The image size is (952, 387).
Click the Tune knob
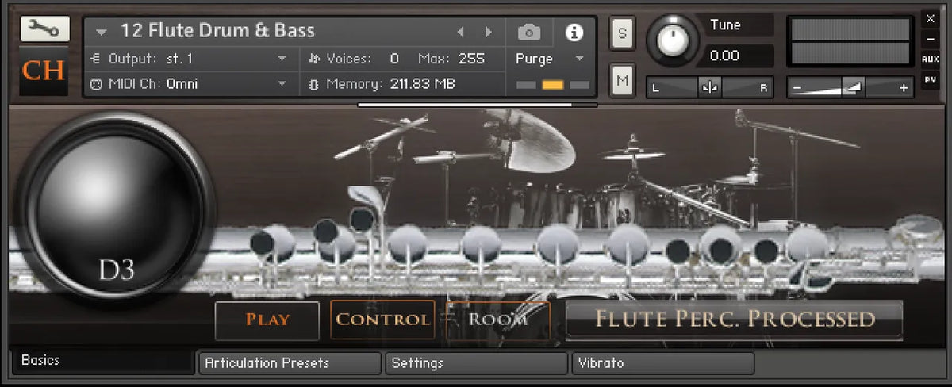coord(674,40)
